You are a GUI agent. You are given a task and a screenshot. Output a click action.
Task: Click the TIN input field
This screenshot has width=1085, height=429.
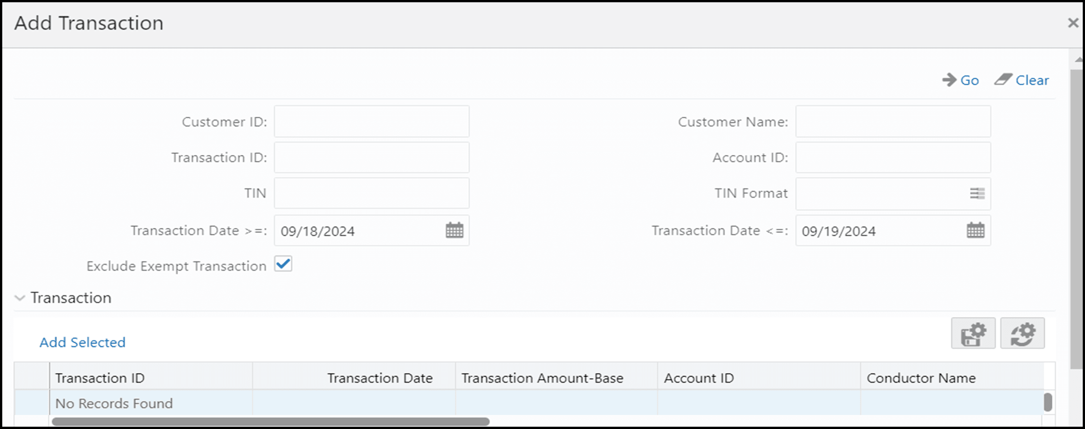371,193
